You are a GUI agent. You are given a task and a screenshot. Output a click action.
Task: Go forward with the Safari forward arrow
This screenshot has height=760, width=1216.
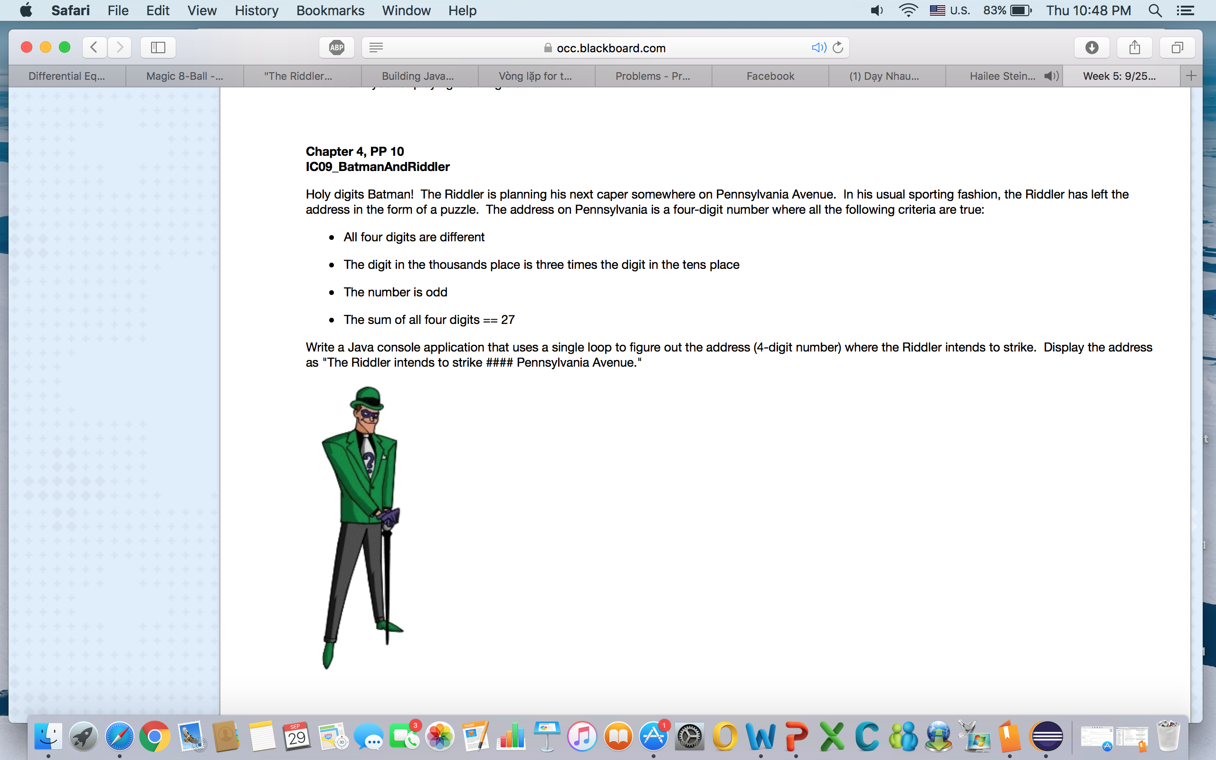tap(120, 47)
